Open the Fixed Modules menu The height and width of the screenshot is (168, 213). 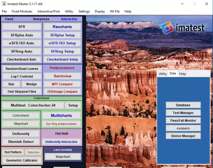click(x=22, y=11)
